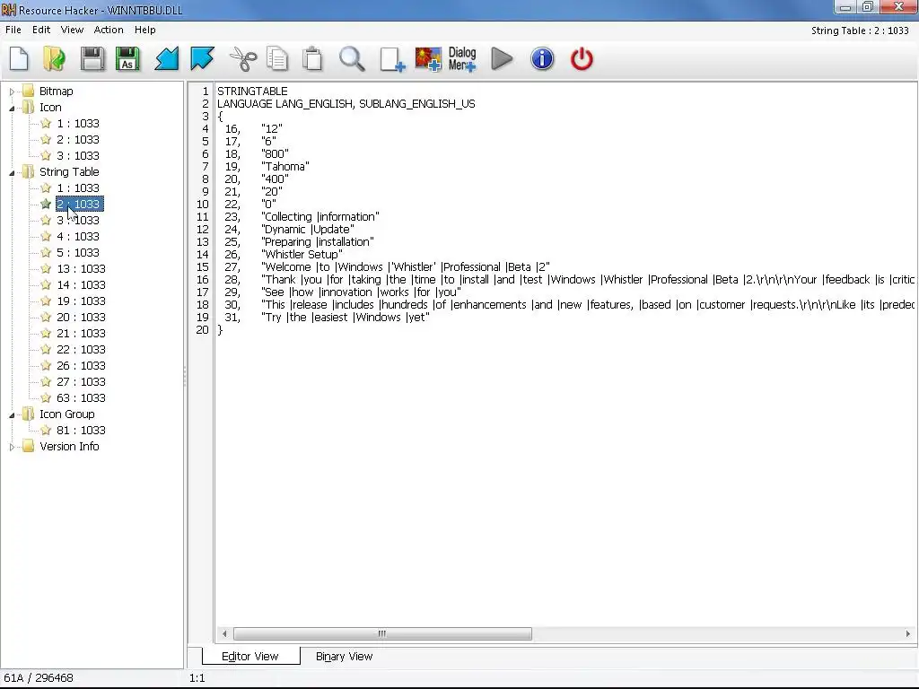Screen dimensions: 919x689
Task: Click the "Collecting |information" string line
Action: coord(320,217)
